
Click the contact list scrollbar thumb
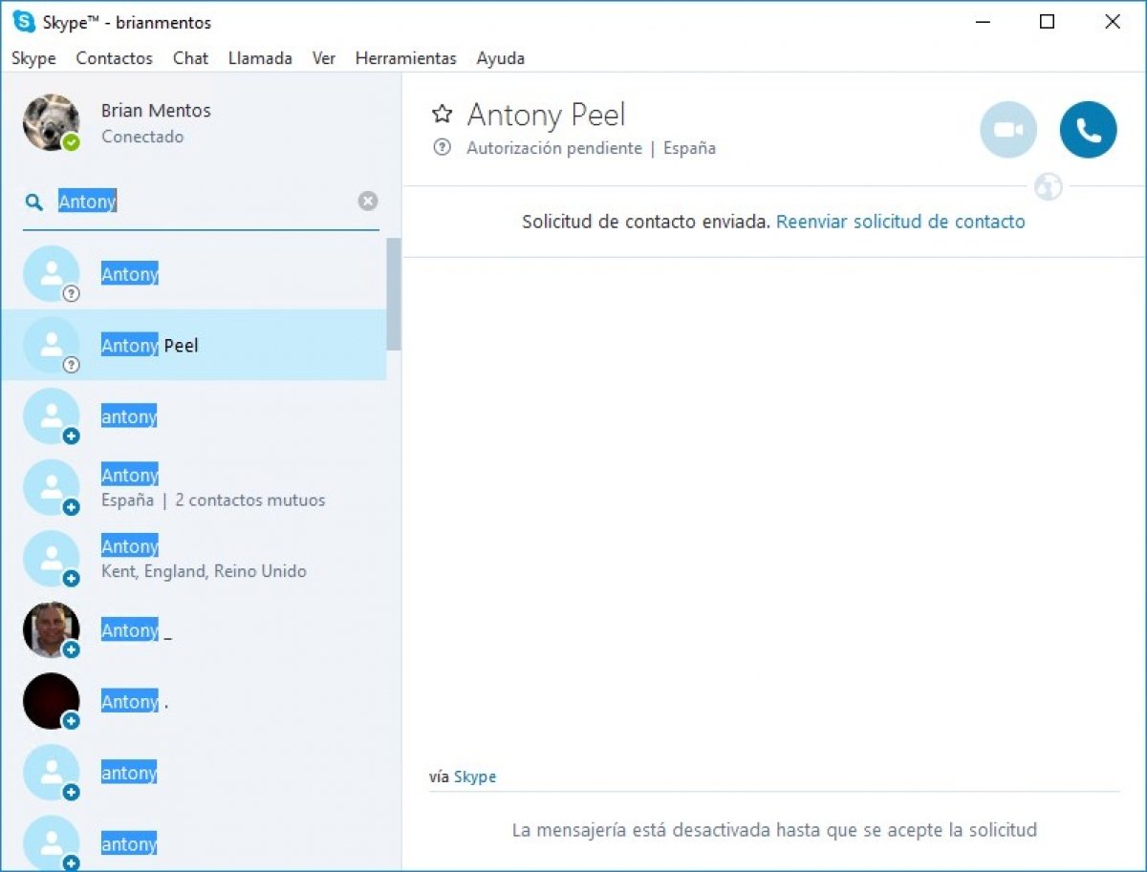click(x=393, y=294)
